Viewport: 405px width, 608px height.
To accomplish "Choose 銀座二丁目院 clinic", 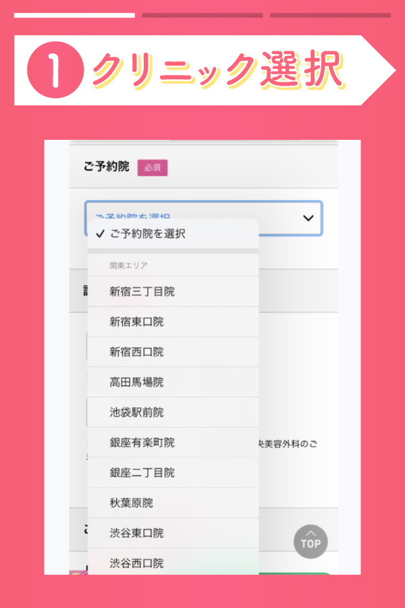I will pyautogui.click(x=142, y=472).
